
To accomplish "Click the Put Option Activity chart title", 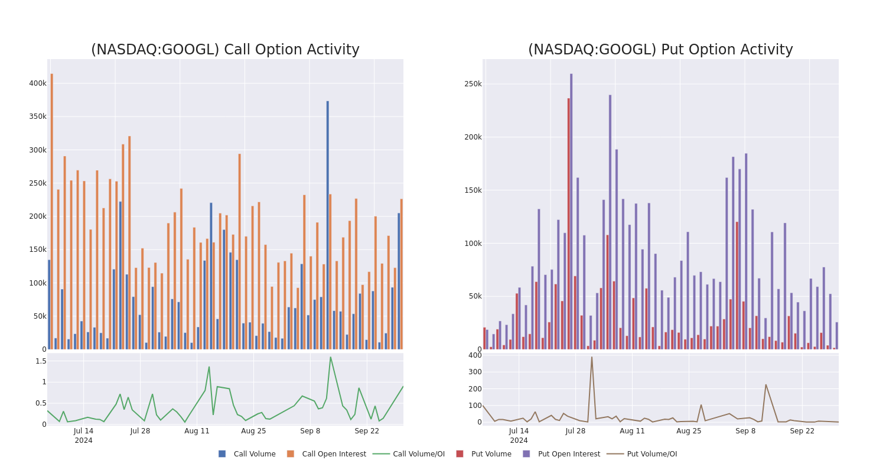I will (660, 50).
